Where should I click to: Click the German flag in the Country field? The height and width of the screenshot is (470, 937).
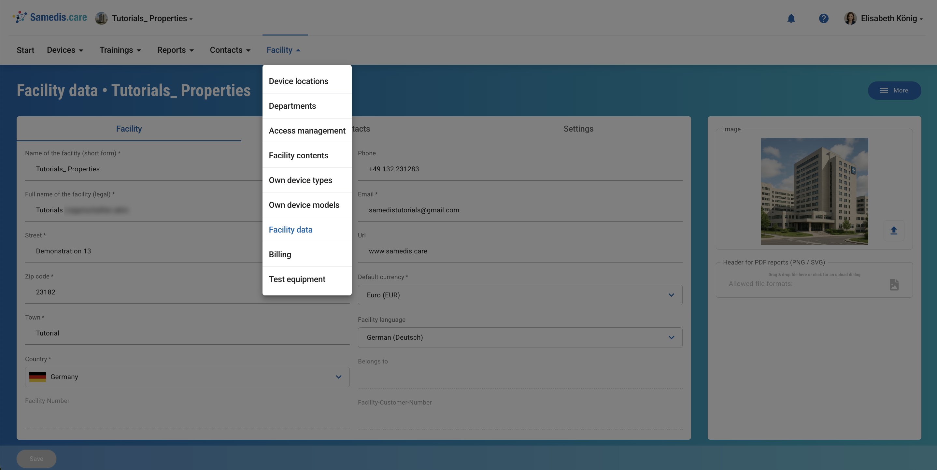pyautogui.click(x=37, y=377)
